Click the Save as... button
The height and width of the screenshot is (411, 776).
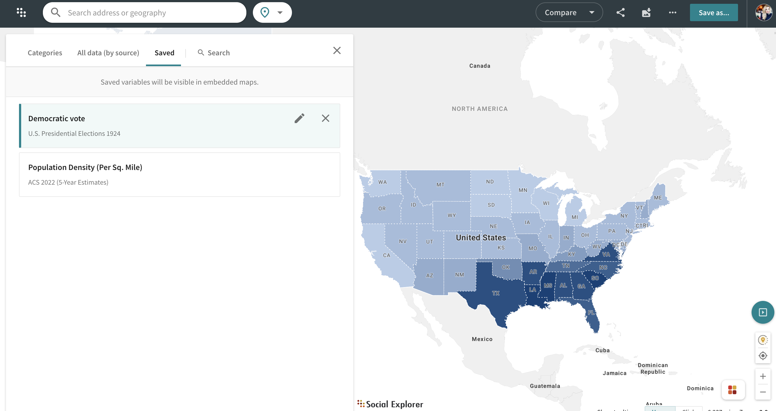click(x=714, y=13)
